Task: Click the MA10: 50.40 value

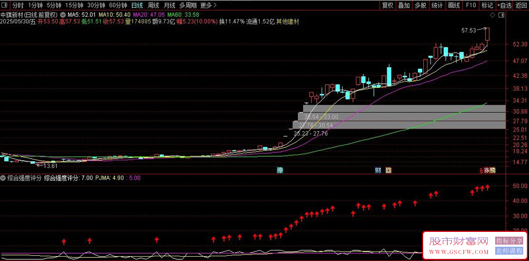Action: (115, 15)
